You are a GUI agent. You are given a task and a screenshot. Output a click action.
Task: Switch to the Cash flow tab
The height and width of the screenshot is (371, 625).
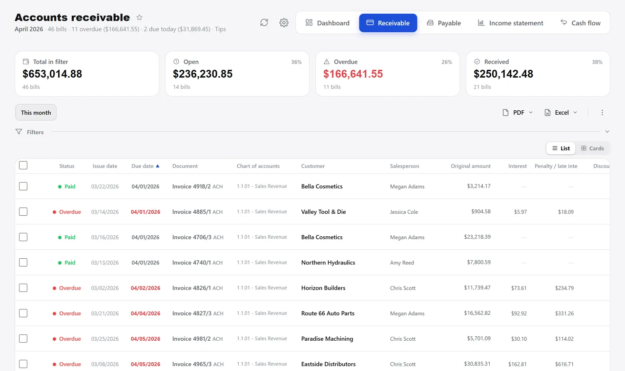pyautogui.click(x=581, y=23)
